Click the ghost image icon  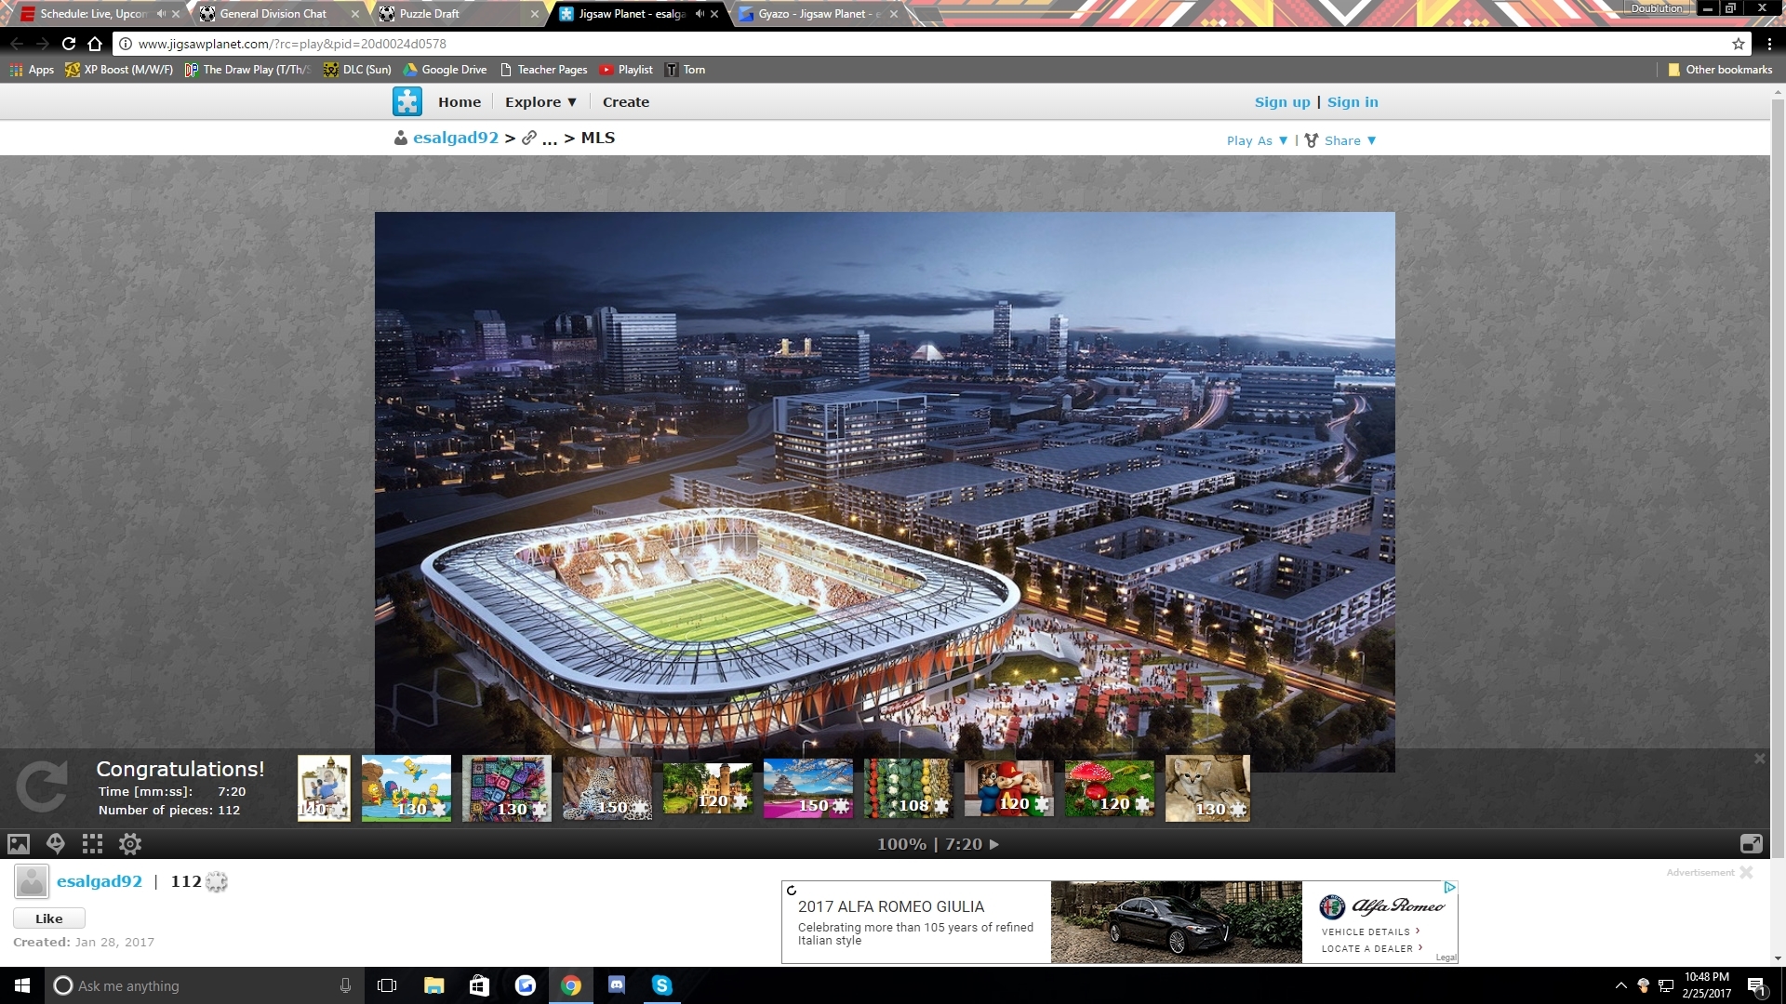[x=56, y=844]
